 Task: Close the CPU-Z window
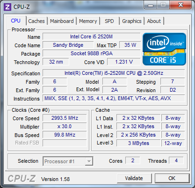(181, 5)
